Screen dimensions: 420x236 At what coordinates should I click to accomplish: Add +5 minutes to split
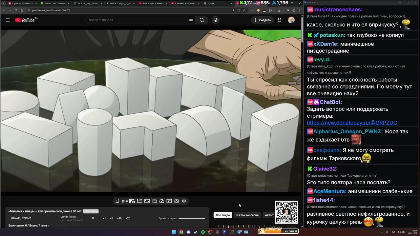tap(112, 218)
